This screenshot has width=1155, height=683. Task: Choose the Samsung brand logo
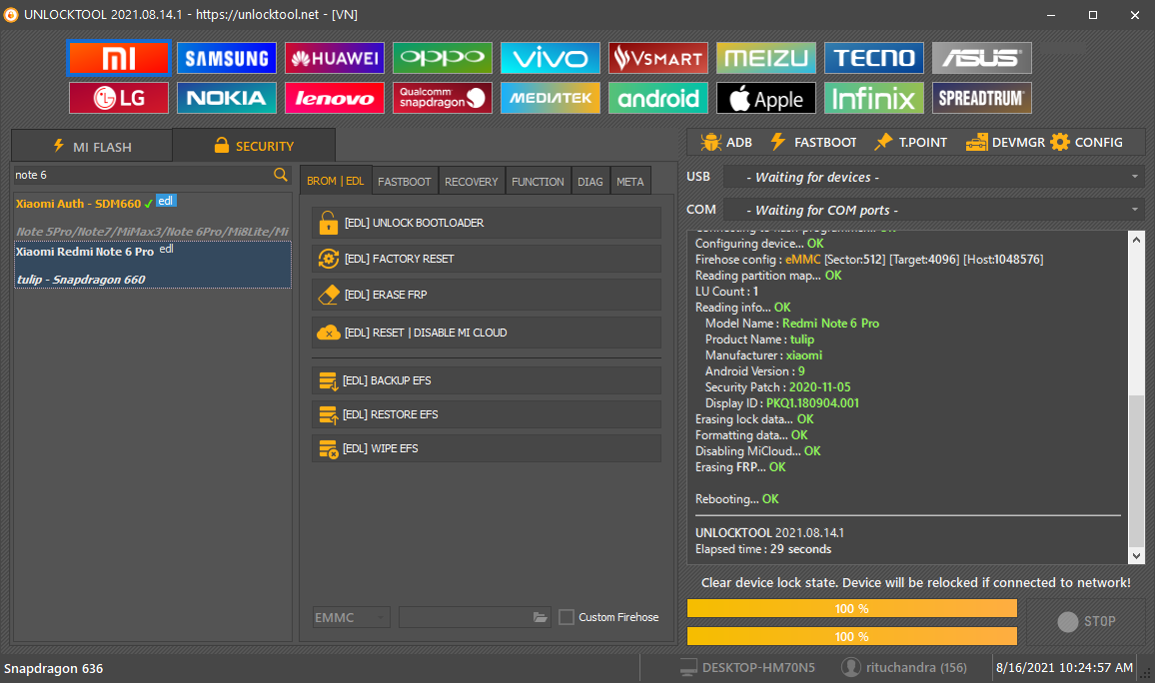click(226, 58)
